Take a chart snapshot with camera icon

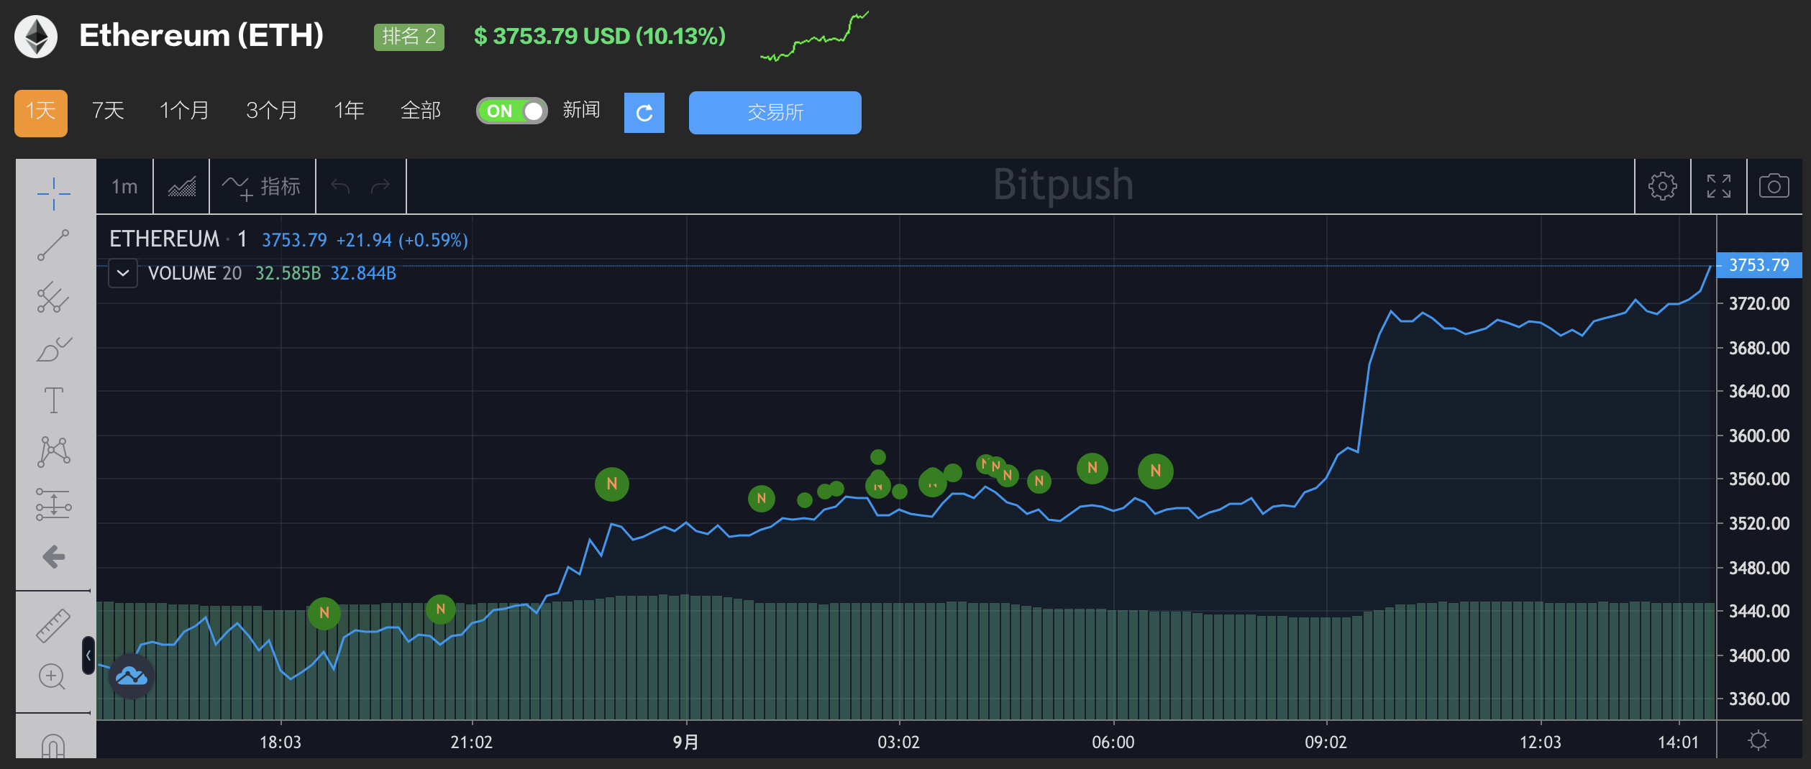coord(1774,186)
